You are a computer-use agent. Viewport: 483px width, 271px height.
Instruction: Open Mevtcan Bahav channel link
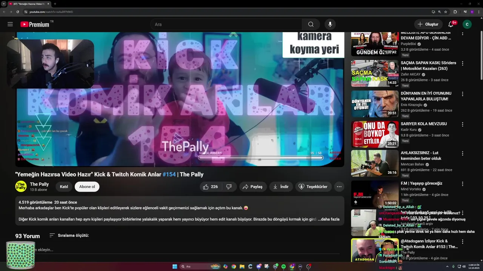tap(412, 164)
